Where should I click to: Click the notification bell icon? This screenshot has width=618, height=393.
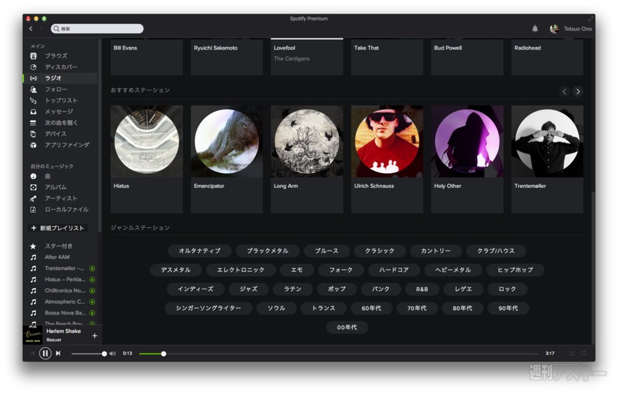pos(535,28)
